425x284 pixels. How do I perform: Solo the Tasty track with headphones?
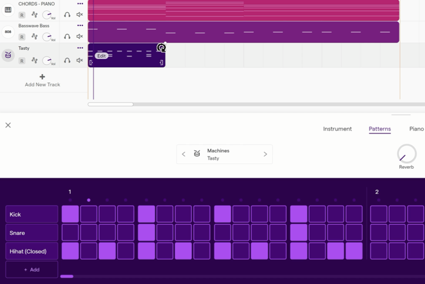coord(67,60)
